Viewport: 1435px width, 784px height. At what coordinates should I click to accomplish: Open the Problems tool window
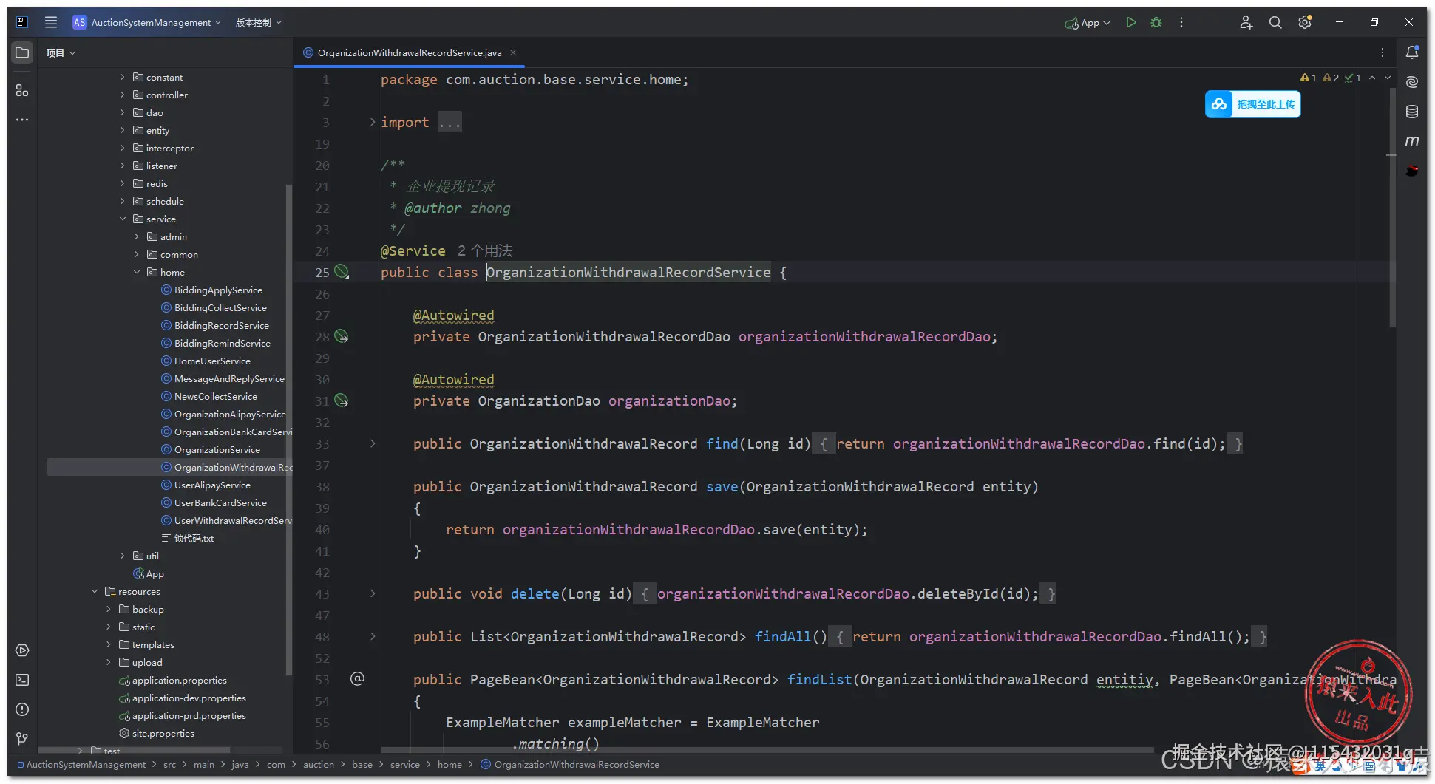click(x=22, y=709)
